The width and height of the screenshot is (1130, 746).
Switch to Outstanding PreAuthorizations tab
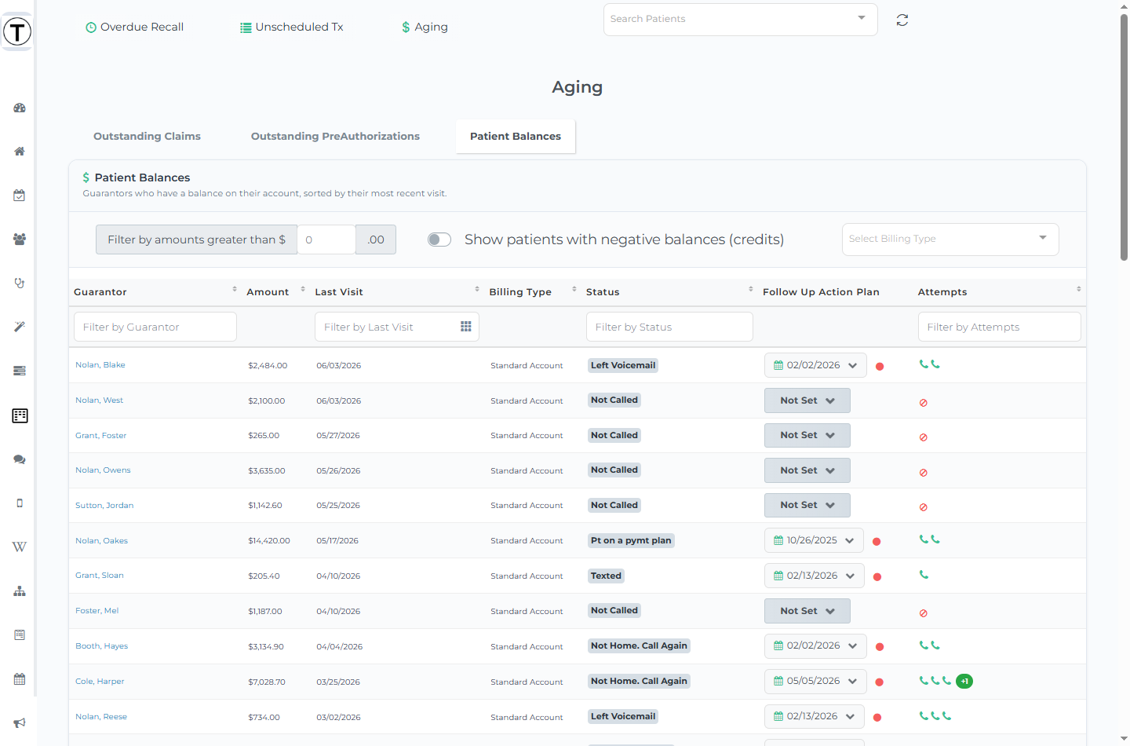pyautogui.click(x=335, y=137)
